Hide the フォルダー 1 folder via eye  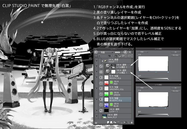(x=96, y=61)
